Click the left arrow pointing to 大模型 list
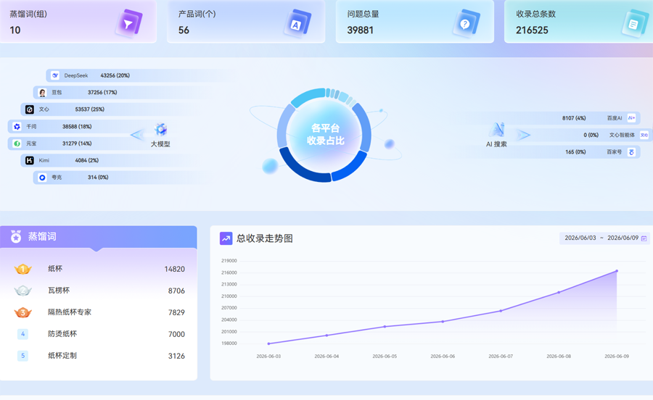The height and width of the screenshot is (400, 653). [137, 135]
